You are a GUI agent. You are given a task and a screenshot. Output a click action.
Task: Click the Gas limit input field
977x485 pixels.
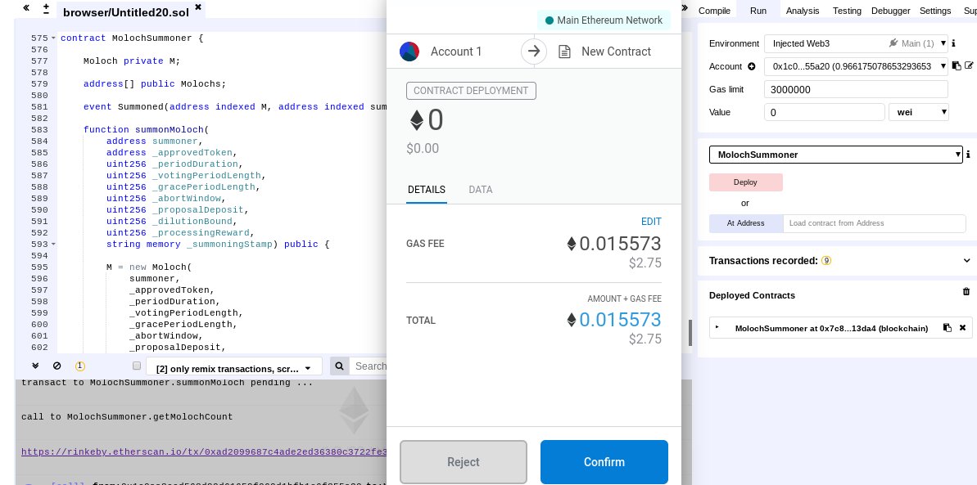[856, 89]
